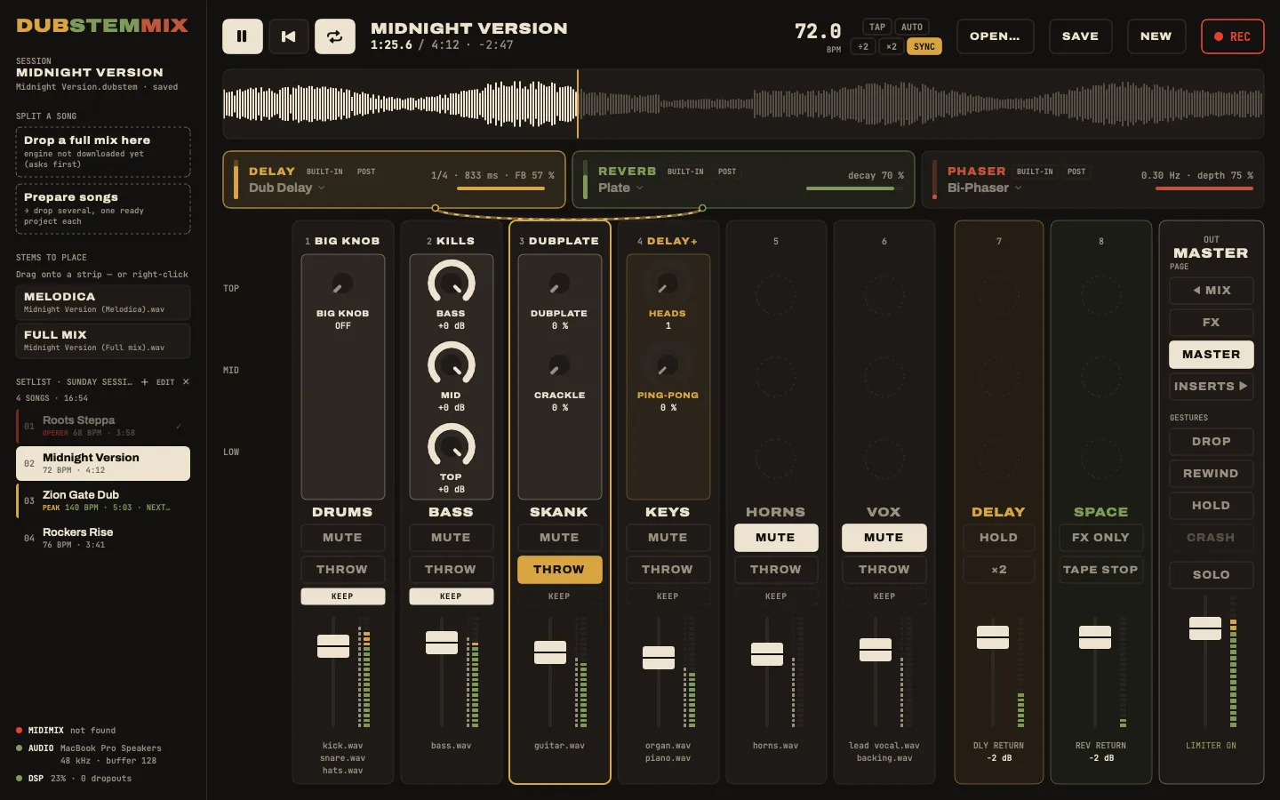Close the setlist with the X icon

(x=186, y=382)
